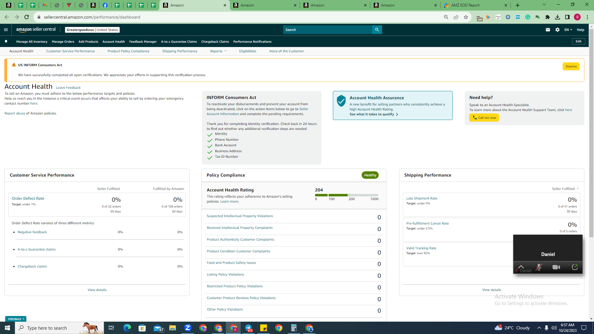Open a new browser tab with plus icon
This screenshot has width=594, height=334.
pos(518,5)
